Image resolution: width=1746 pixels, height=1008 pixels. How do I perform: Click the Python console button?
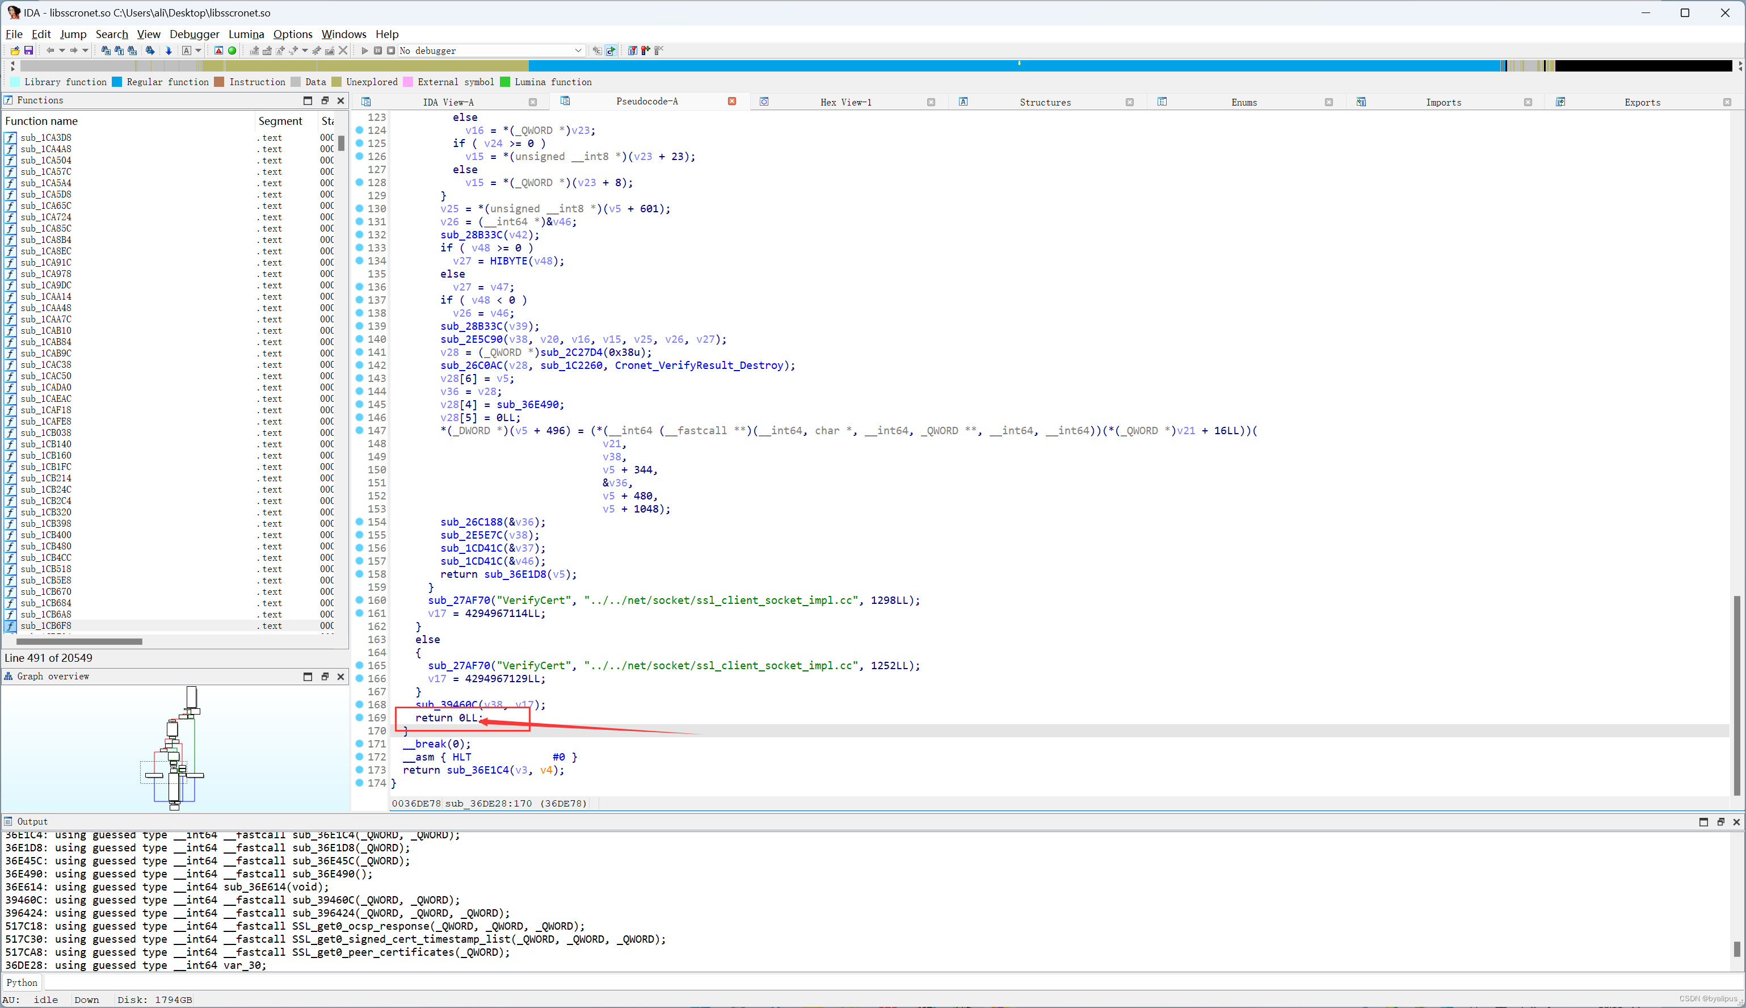[22, 982]
